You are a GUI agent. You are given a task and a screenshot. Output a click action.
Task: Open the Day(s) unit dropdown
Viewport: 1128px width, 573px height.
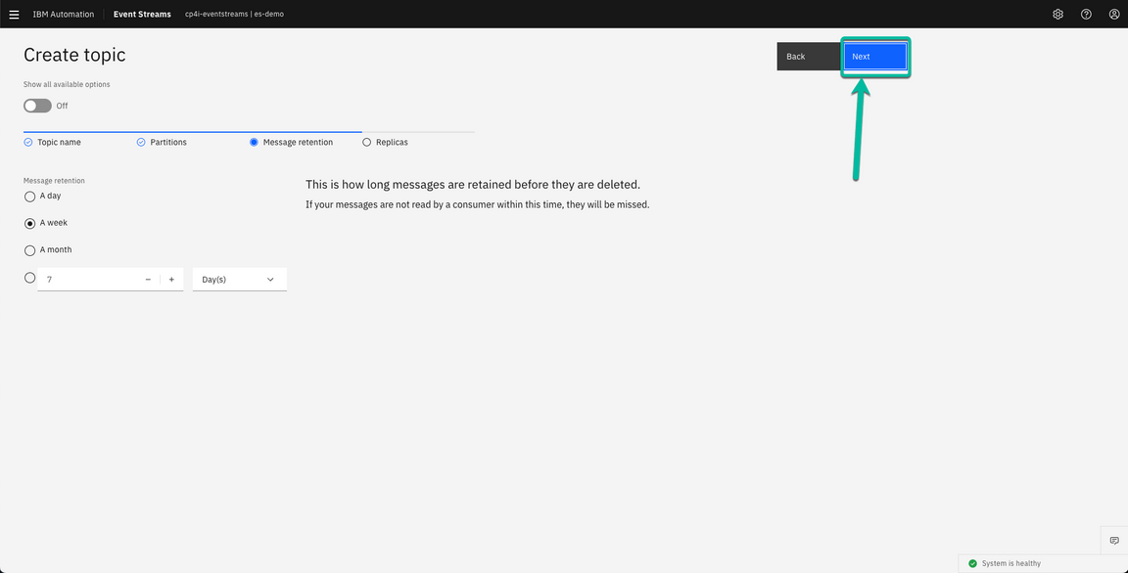239,279
